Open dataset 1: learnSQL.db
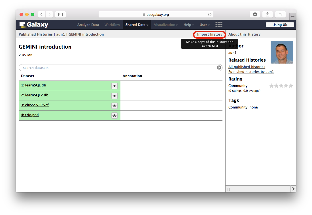 [x=34, y=85]
